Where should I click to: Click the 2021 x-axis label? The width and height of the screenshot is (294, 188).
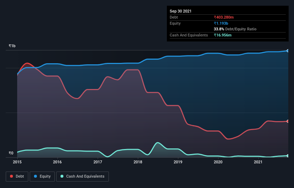pos(258,162)
